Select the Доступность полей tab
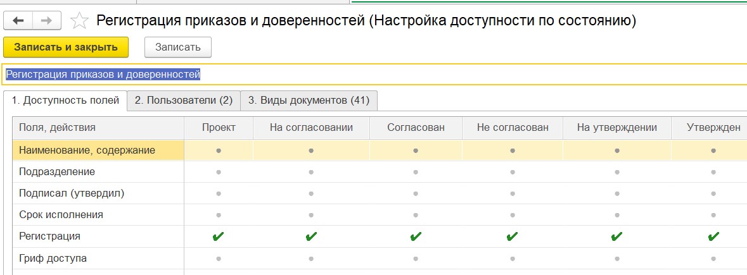The width and height of the screenshot is (747, 275). [x=65, y=101]
